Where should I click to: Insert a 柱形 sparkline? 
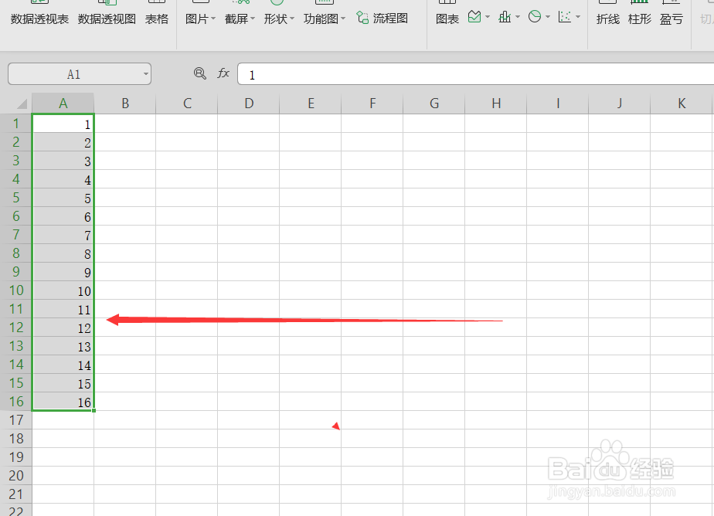tap(640, 19)
